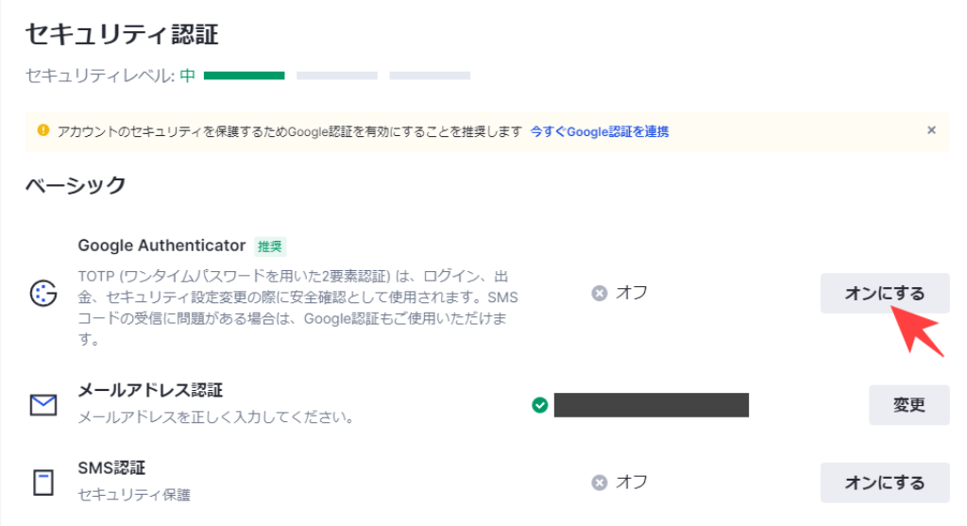Click the orange warning icon in banner
This screenshot has width=967, height=526.
coord(43,130)
